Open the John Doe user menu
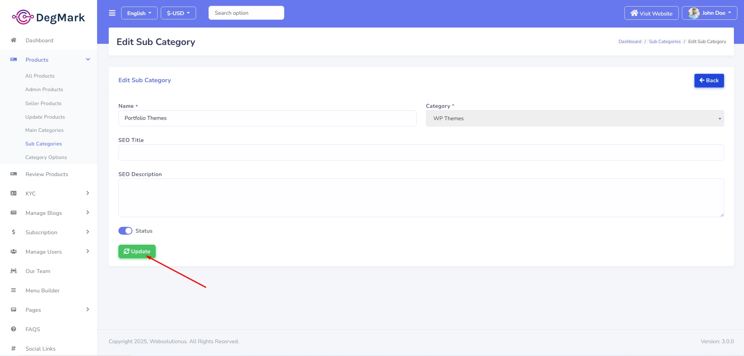Viewport: 744px width, 356px height. point(709,13)
